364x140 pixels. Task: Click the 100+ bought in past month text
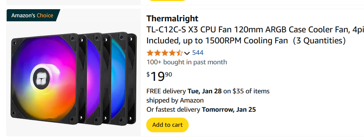(x=187, y=62)
